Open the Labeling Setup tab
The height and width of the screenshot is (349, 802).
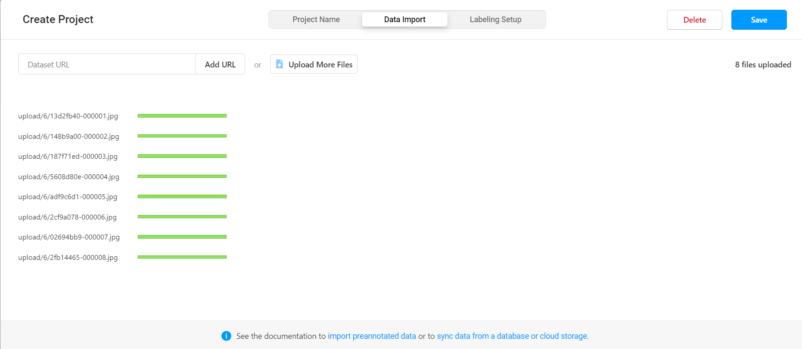pyautogui.click(x=495, y=20)
